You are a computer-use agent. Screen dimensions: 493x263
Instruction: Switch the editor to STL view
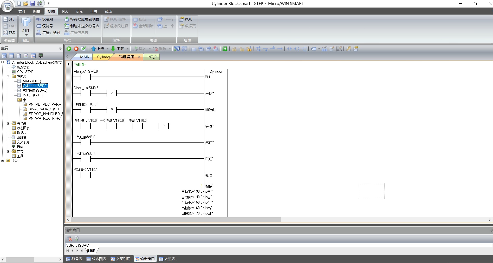9,19
